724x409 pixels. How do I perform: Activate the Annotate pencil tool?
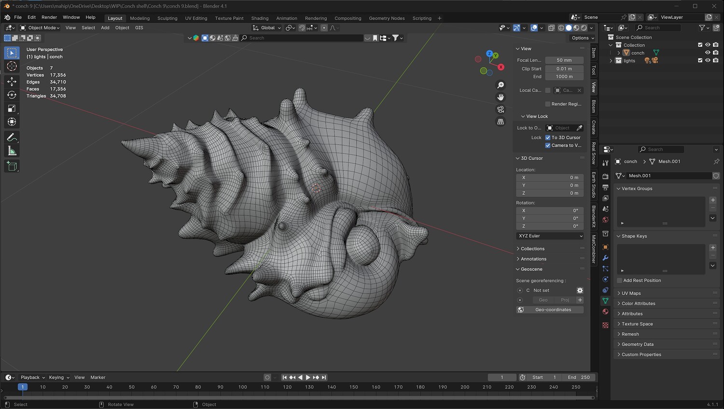tap(12, 137)
